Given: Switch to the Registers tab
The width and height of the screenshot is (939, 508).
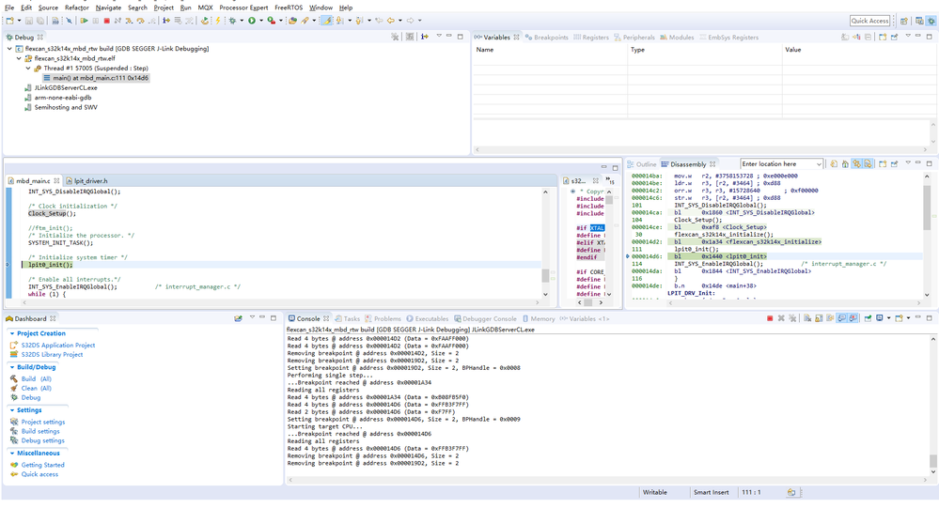Looking at the screenshot, I should pyautogui.click(x=591, y=38).
